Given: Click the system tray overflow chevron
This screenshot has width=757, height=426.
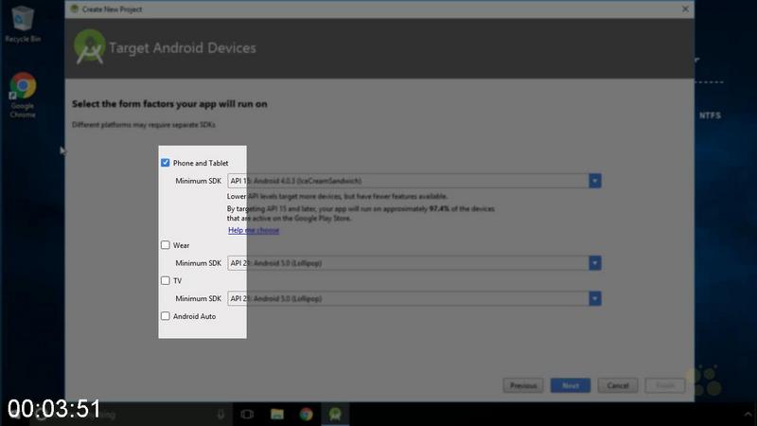Looking at the screenshot, I should pos(748,414).
